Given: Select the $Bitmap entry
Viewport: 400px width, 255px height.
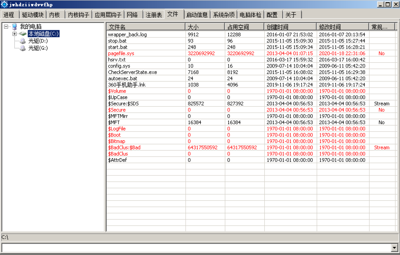Looking at the screenshot, I should [116, 141].
